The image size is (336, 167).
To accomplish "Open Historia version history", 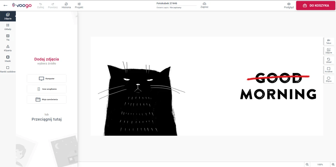I will (x=66, y=5).
